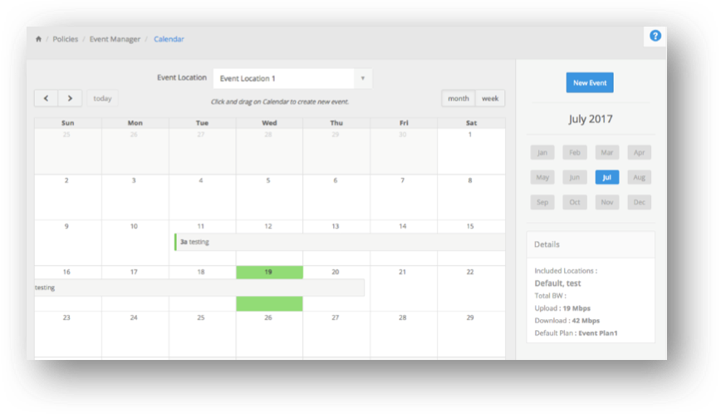Select the highlighted Jul month button
The height and width of the screenshot is (414, 721).
606,177
